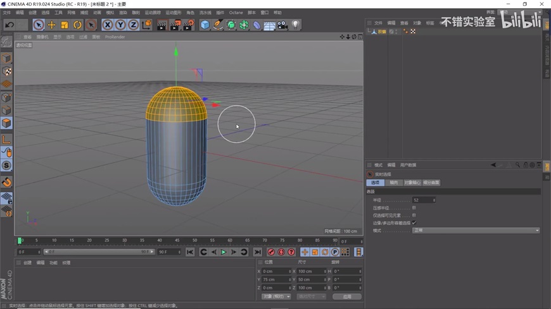This screenshot has width=551, height=309.
Task: Uncheck 边缘/多边形容差选择 checkbox
Action: (414, 222)
